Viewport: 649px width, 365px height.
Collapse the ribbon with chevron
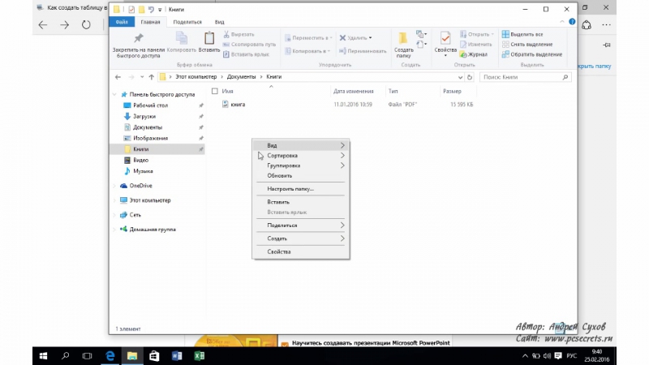click(562, 22)
